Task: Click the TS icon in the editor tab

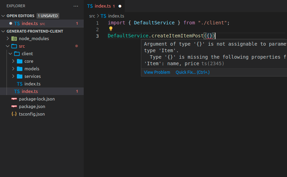Action: pyautogui.click(x=90, y=6)
